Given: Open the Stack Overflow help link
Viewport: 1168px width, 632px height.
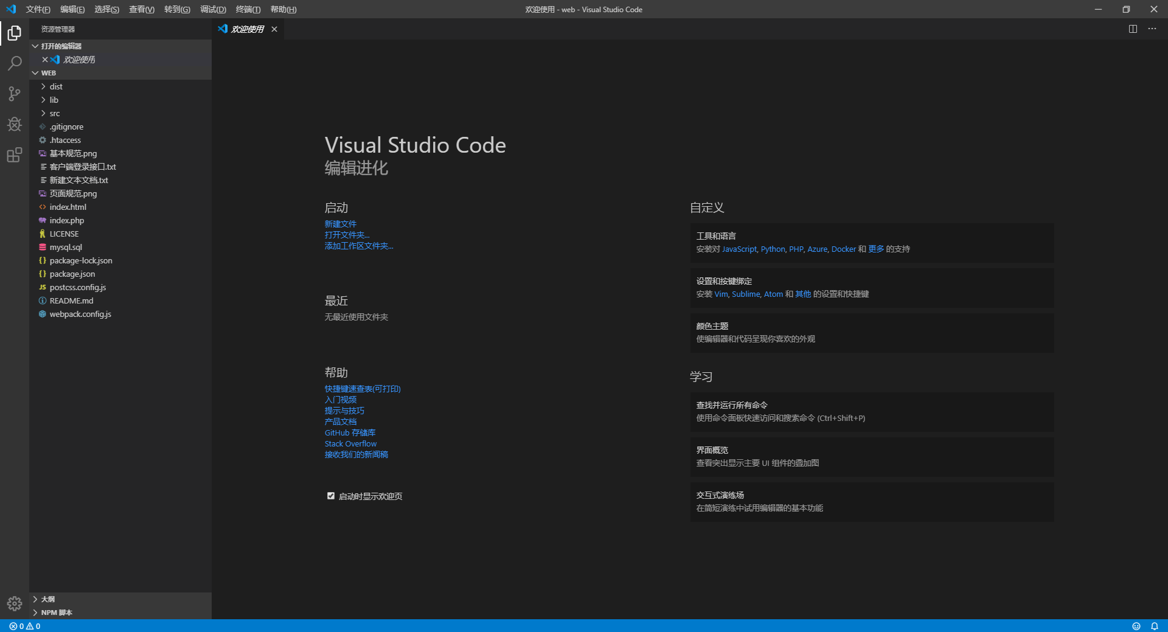Looking at the screenshot, I should (350, 443).
